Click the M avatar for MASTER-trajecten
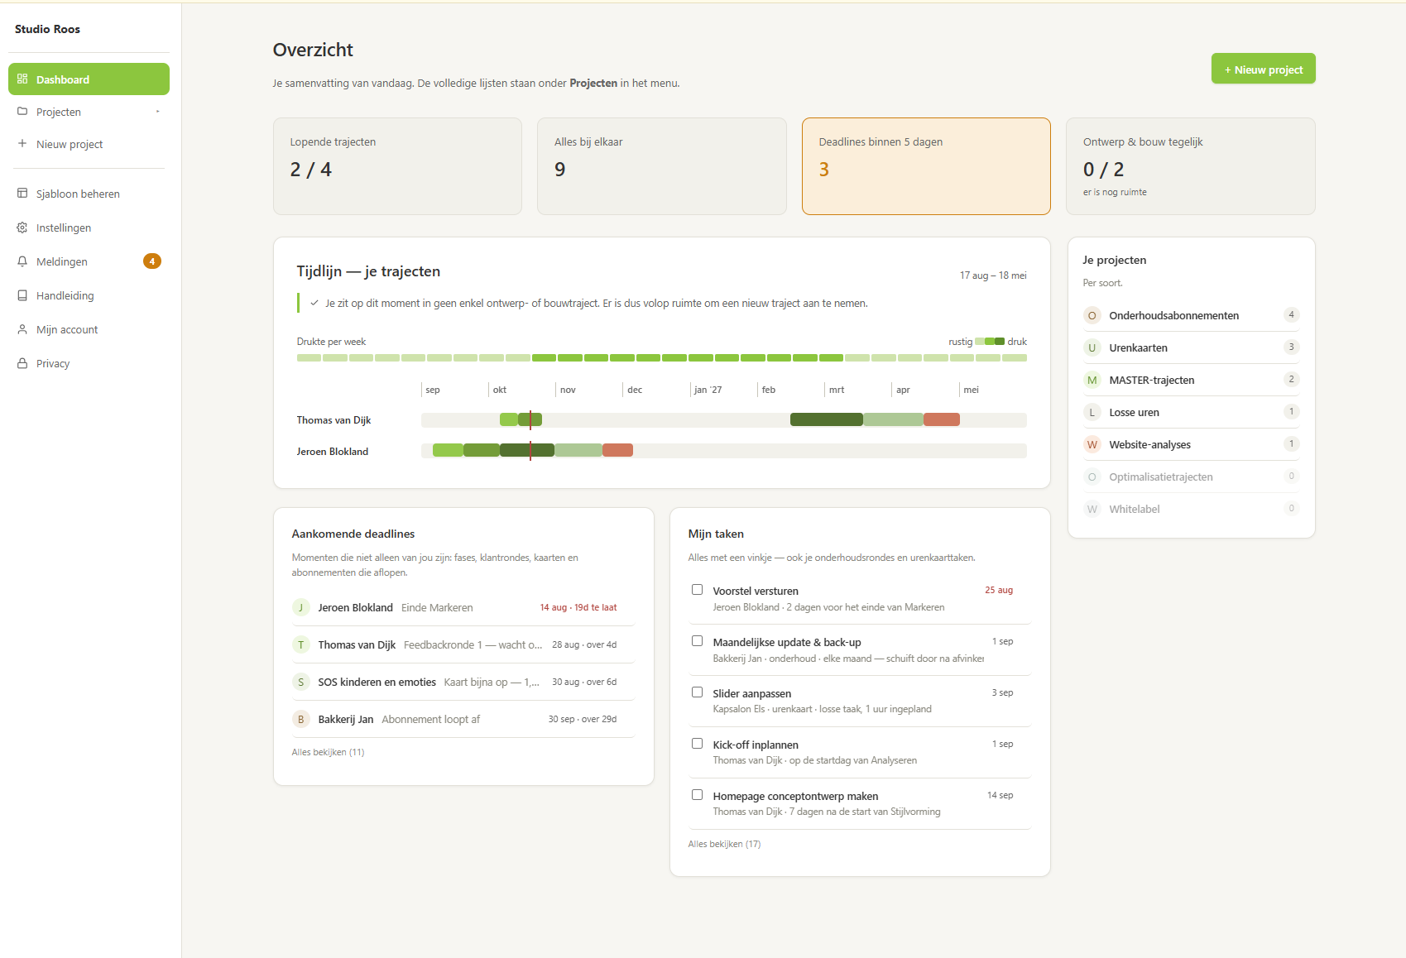 click(x=1092, y=380)
